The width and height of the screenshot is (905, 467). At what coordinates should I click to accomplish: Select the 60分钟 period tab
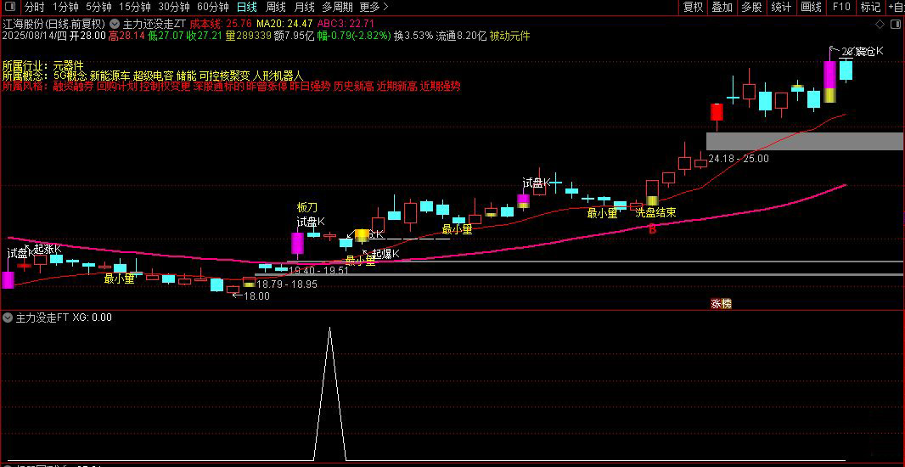[x=212, y=7]
